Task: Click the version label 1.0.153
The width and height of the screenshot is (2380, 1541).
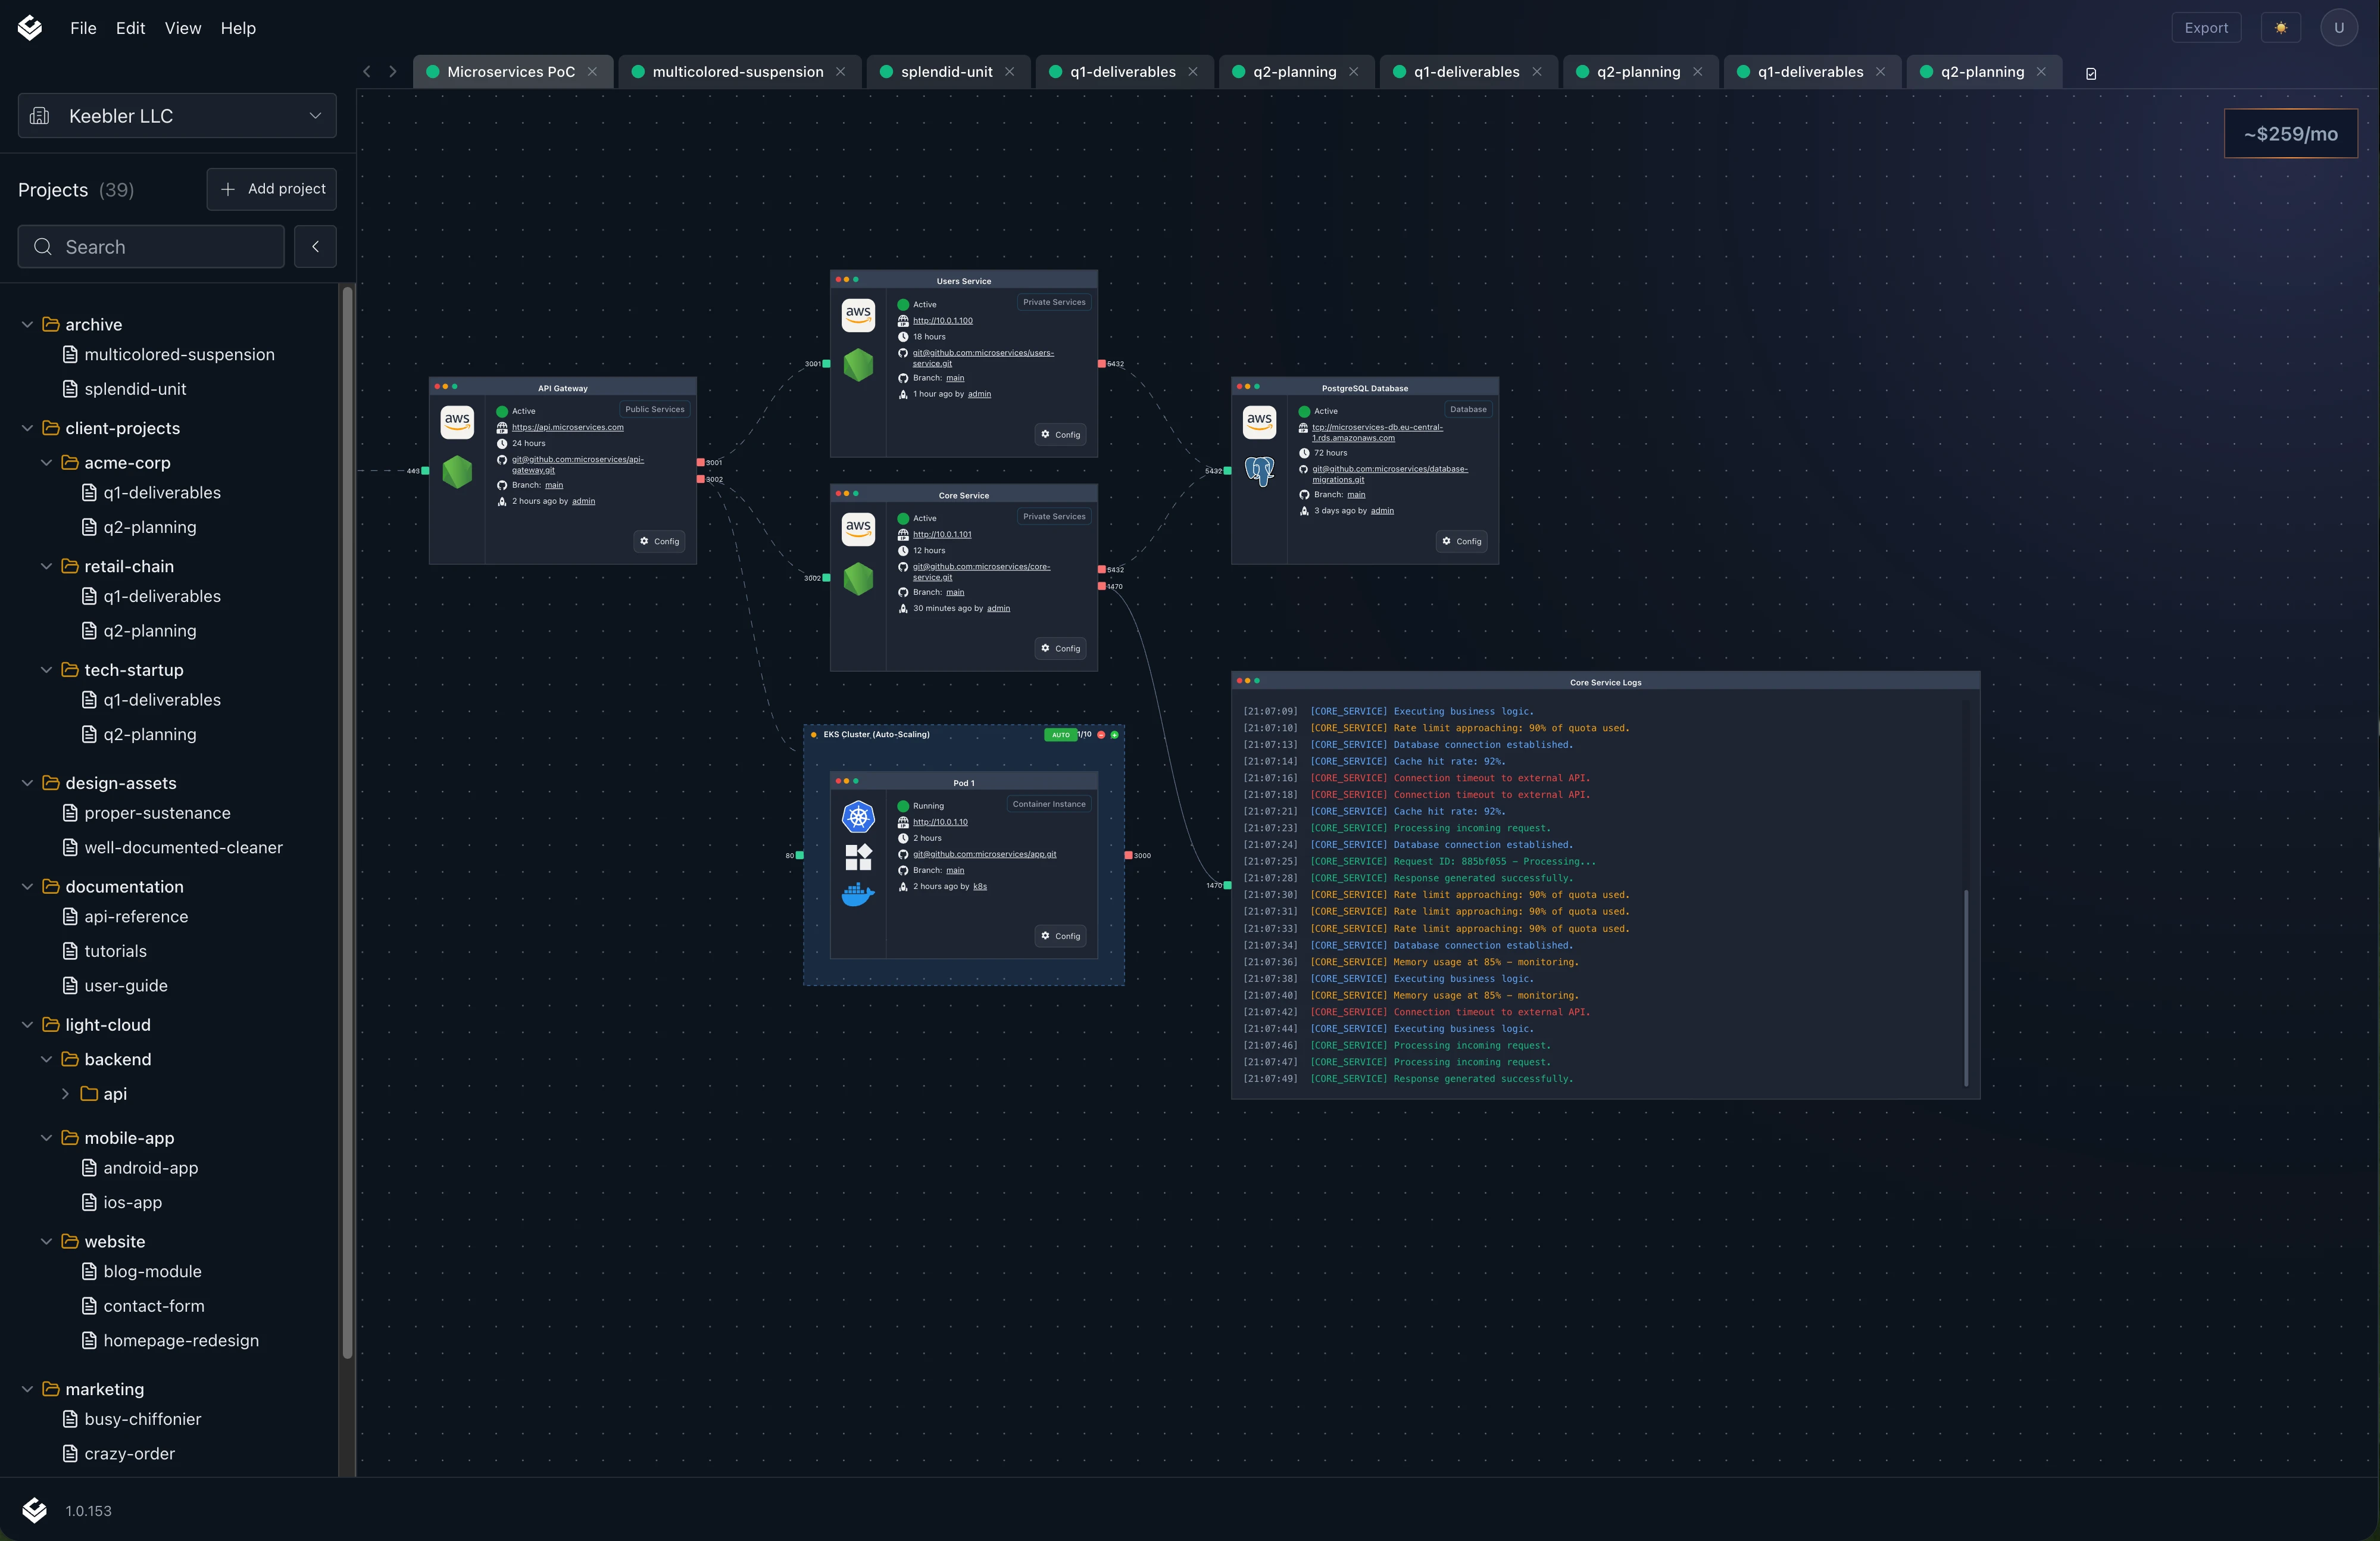Action: point(89,1511)
